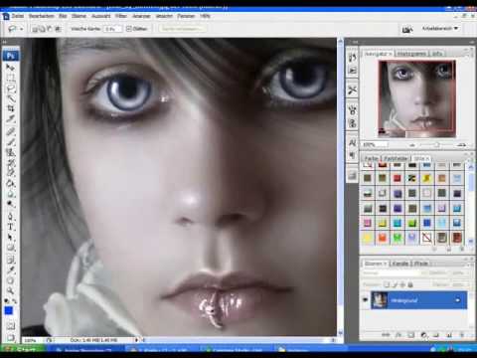The width and height of the screenshot is (477, 358).
Task: Switch to the Pfade tab
Action: pyautogui.click(x=421, y=264)
